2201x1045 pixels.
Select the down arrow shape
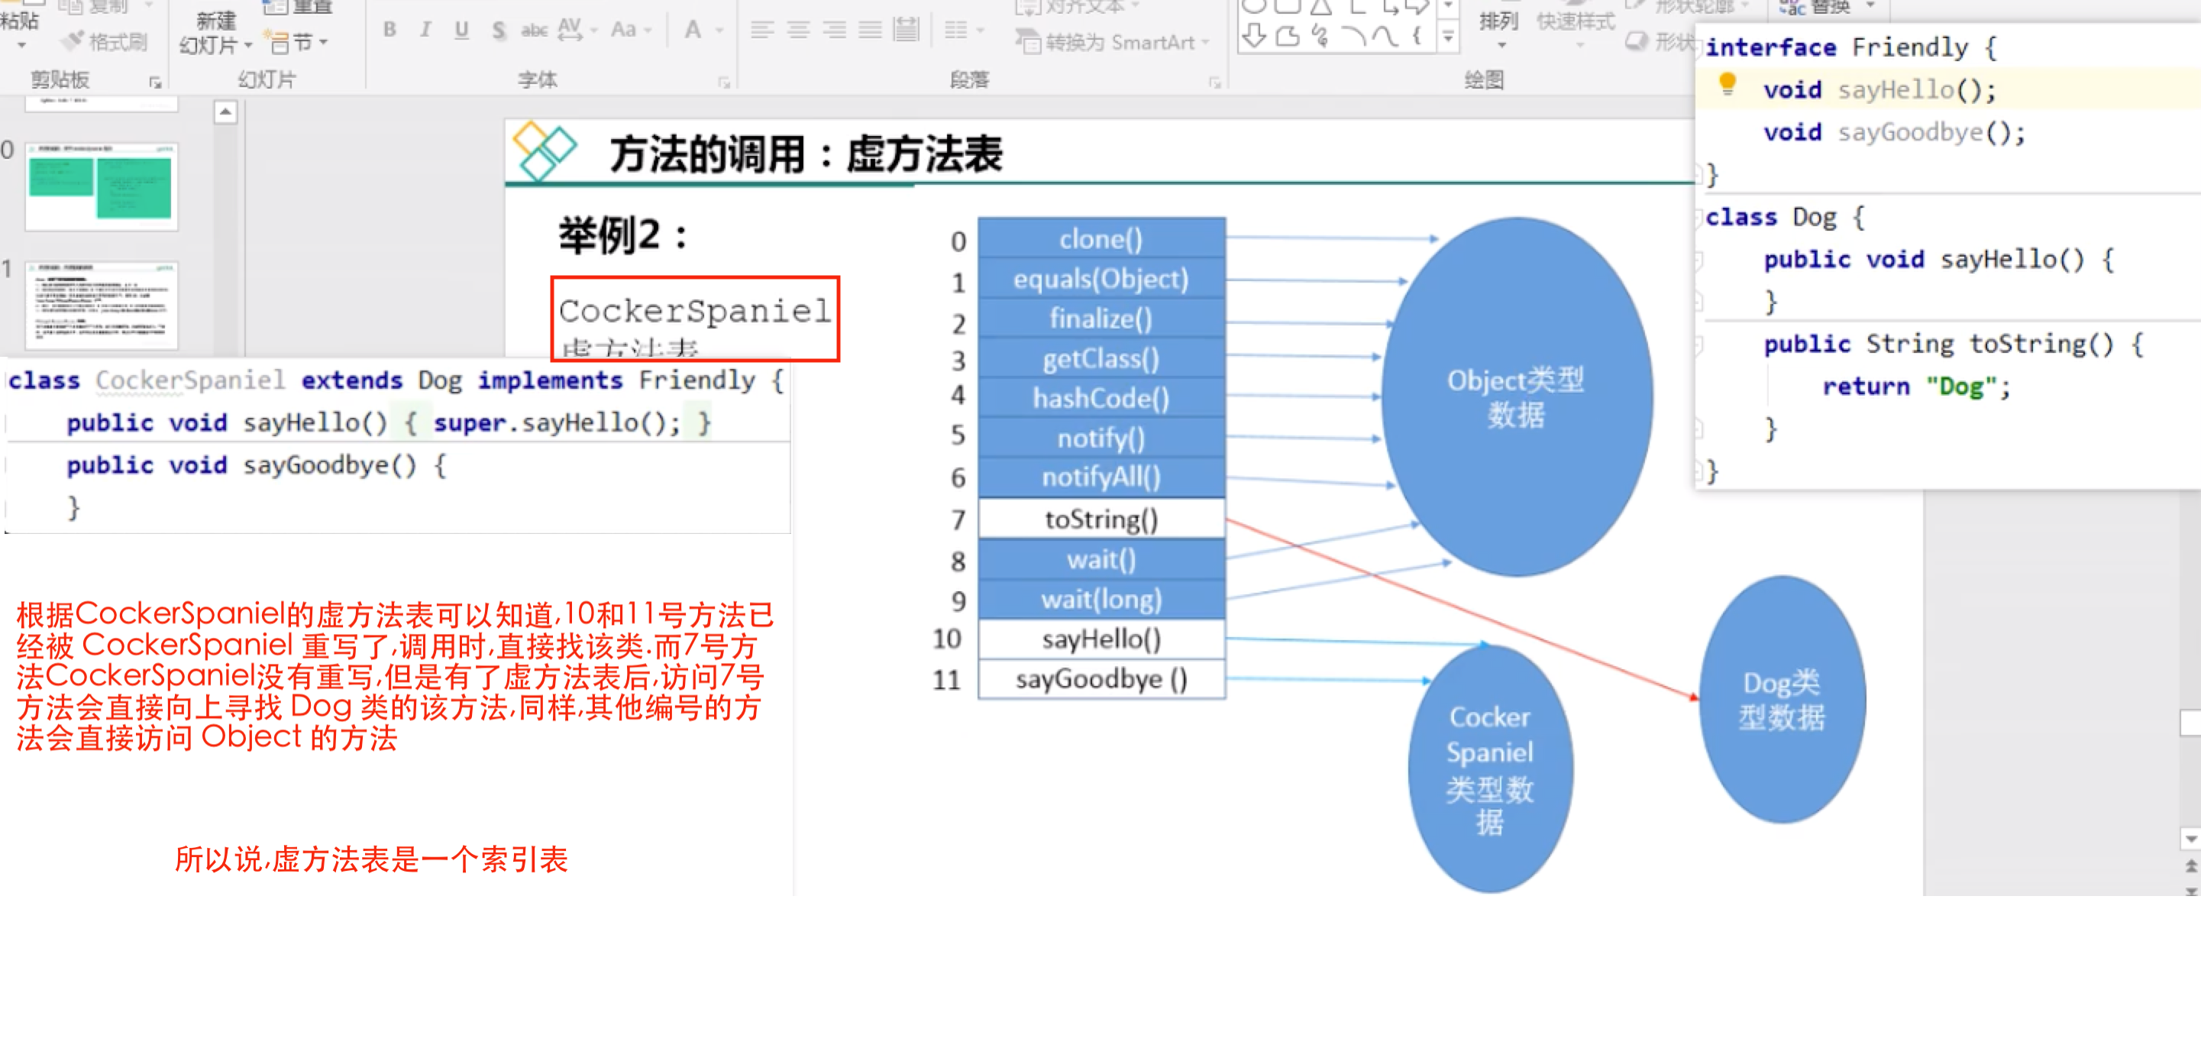(1253, 36)
